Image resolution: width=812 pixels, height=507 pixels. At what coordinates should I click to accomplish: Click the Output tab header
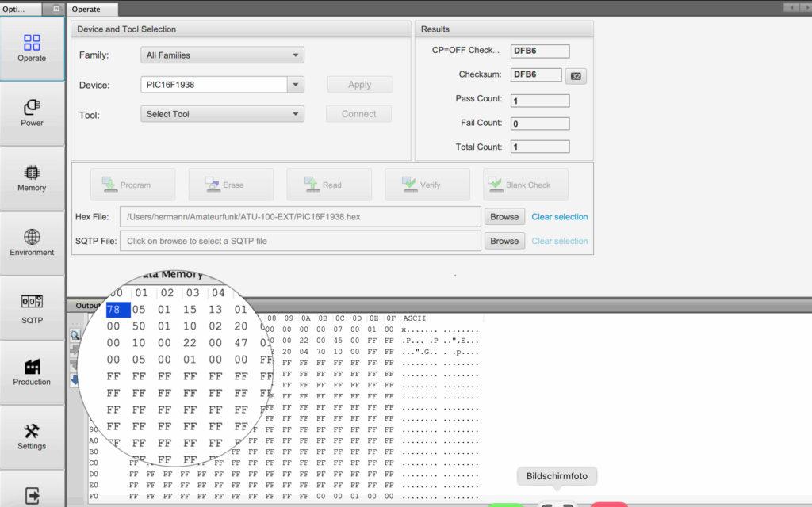click(84, 306)
